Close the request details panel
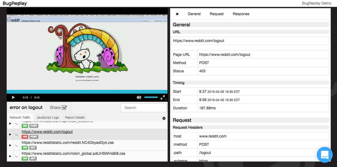This screenshot has width=337, height=167. (x=177, y=14)
